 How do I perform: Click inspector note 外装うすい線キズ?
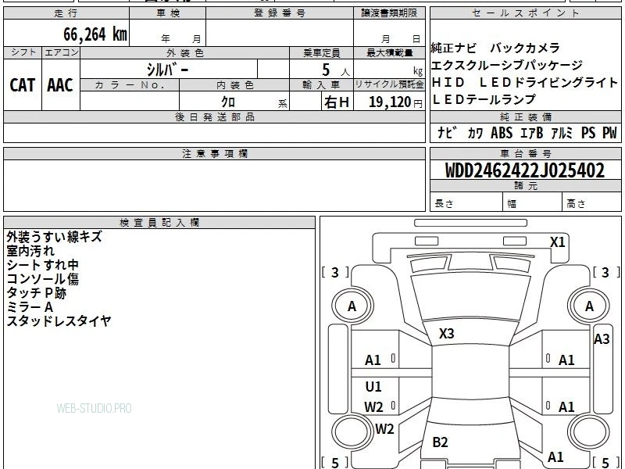pyautogui.click(x=54, y=237)
